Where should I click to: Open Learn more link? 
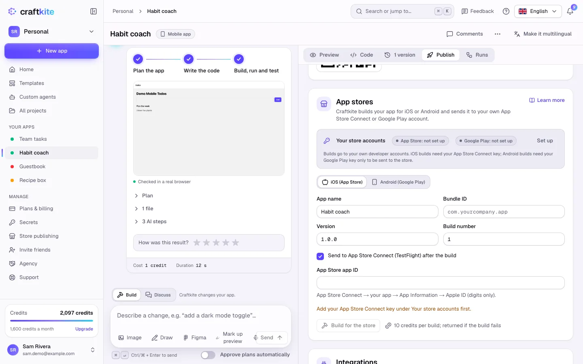point(547,100)
